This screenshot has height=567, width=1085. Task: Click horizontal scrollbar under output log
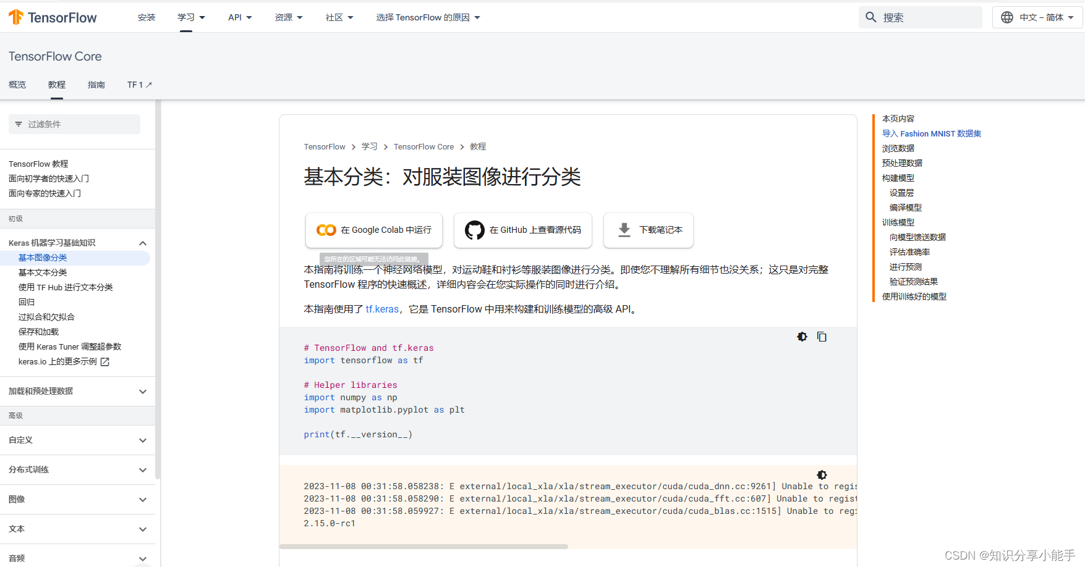click(423, 547)
